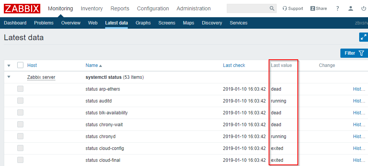368x166 pixels.
Task: Click the power sign-out icon
Action: pos(364,8)
